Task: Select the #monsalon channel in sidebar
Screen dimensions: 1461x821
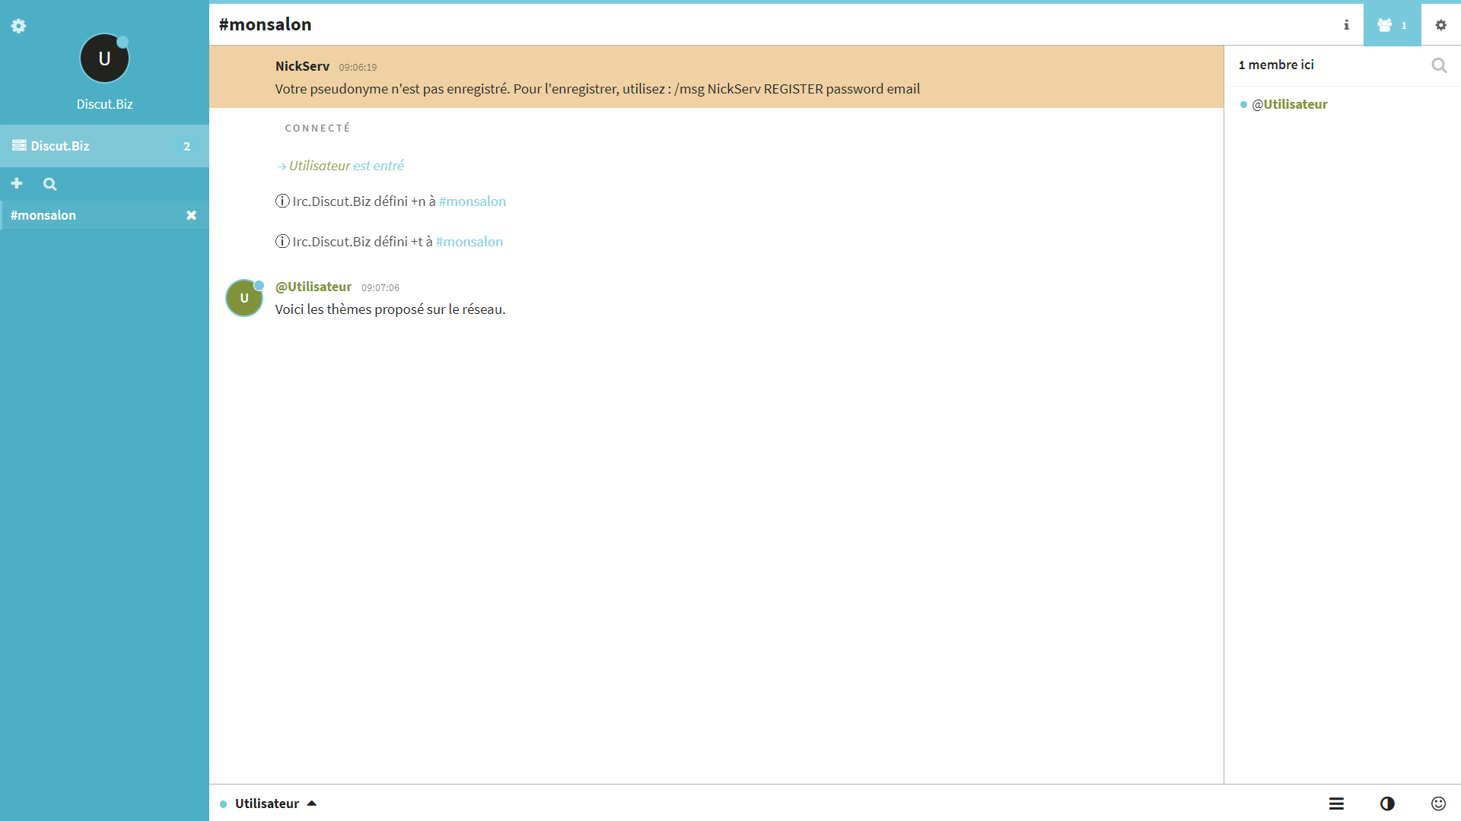Action: click(x=43, y=215)
